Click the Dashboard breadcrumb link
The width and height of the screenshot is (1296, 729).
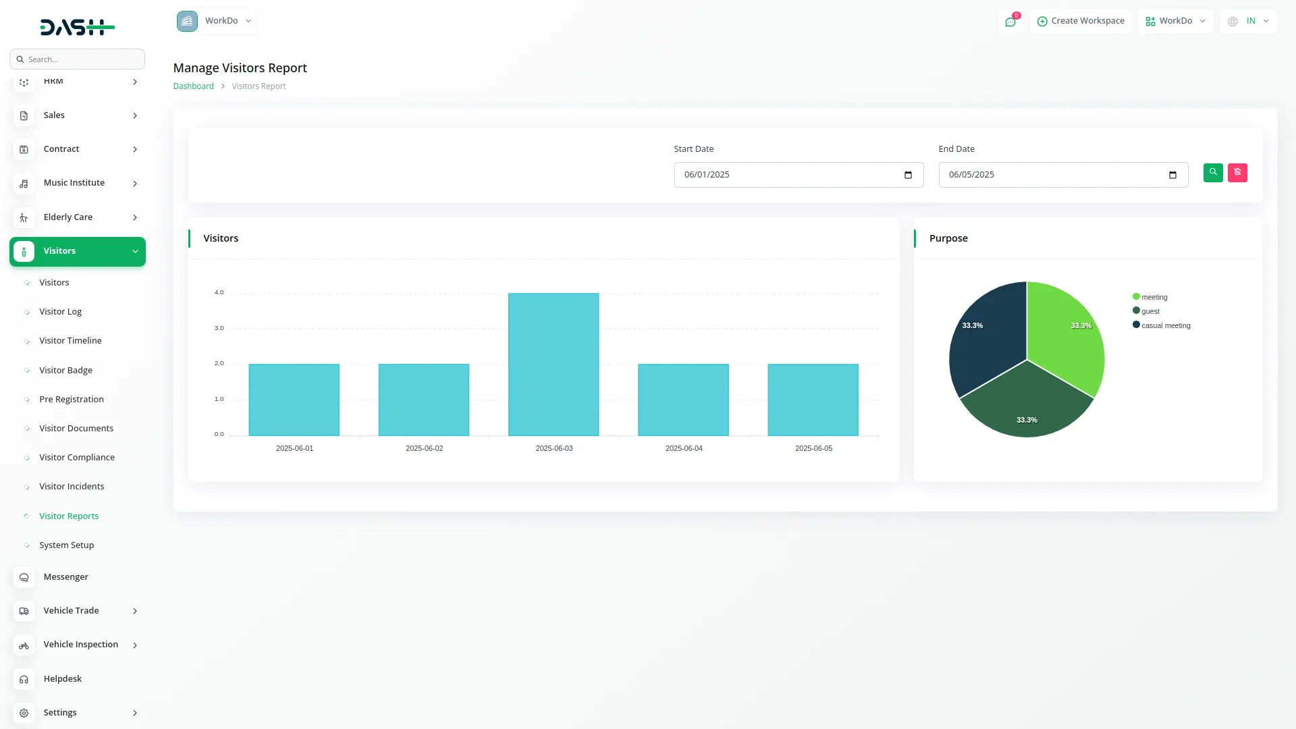[x=193, y=86]
